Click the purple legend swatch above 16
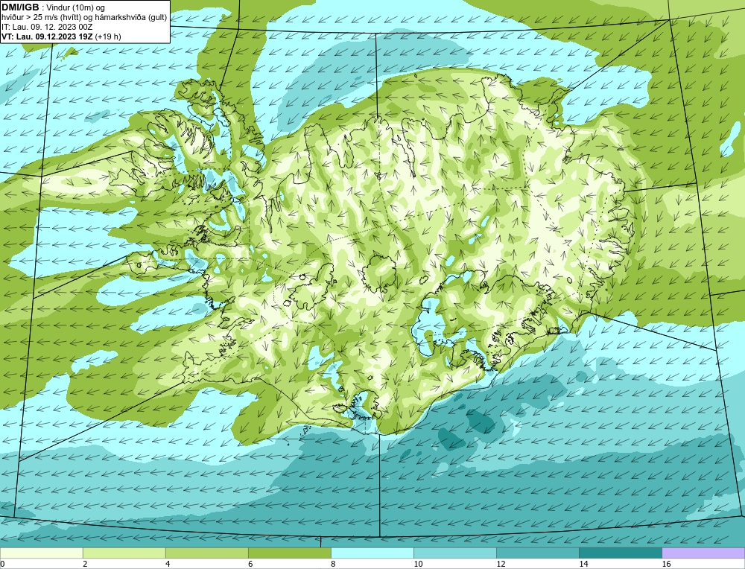 click(703, 553)
